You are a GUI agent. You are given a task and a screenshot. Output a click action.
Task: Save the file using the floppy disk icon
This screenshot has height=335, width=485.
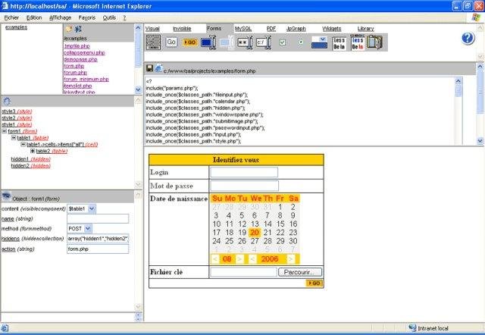point(150,68)
